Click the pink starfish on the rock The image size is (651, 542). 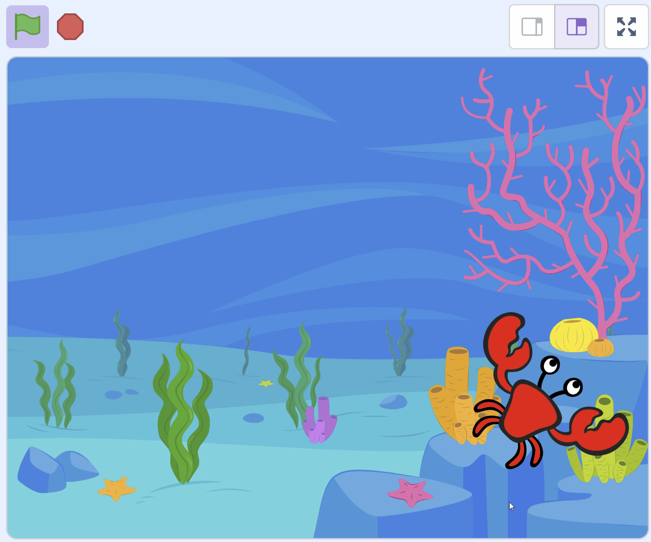click(x=410, y=493)
